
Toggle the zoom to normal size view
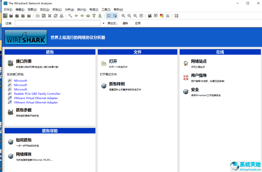pyautogui.click(x=135, y=16)
